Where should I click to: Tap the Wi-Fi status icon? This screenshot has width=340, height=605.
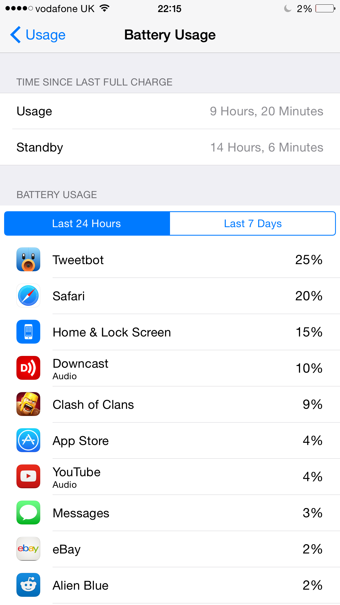104,8
